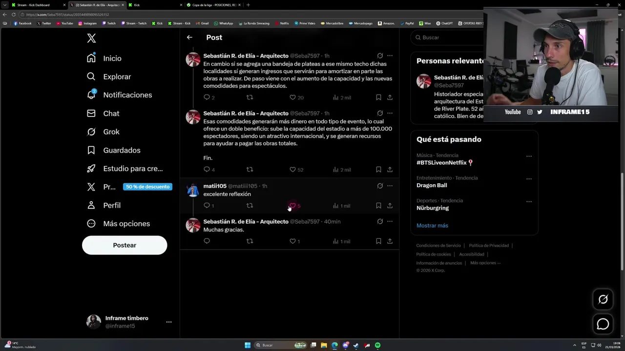Click the Windows Start button

[248, 345]
